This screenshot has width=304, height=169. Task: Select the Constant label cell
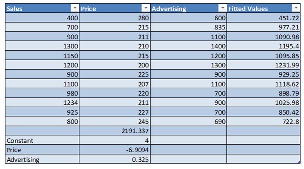(x=42, y=141)
